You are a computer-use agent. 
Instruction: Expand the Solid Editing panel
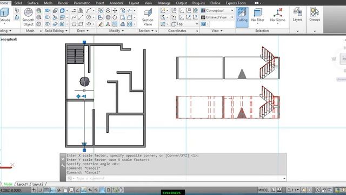pyautogui.click(x=56, y=31)
